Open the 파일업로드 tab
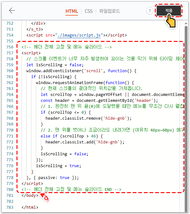Screen dimensions: 190x214 110,11
